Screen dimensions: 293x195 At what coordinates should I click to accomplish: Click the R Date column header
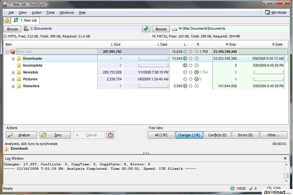[x=261, y=44]
